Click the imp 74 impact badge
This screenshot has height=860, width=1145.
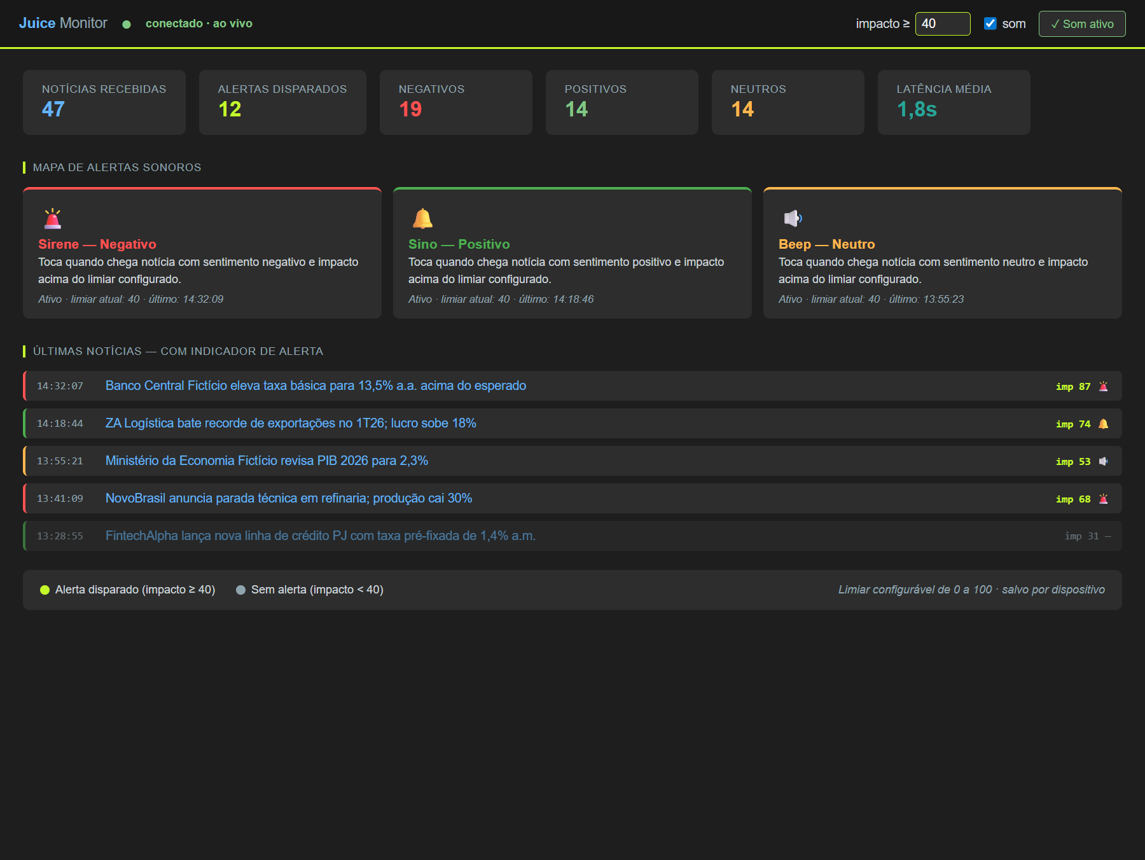1073,424
